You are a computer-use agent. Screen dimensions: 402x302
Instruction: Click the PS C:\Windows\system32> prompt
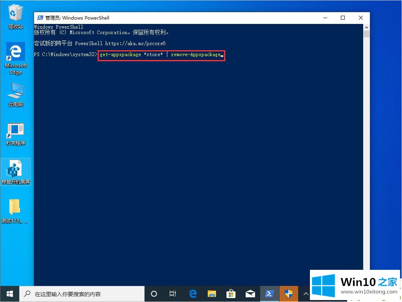(x=65, y=55)
